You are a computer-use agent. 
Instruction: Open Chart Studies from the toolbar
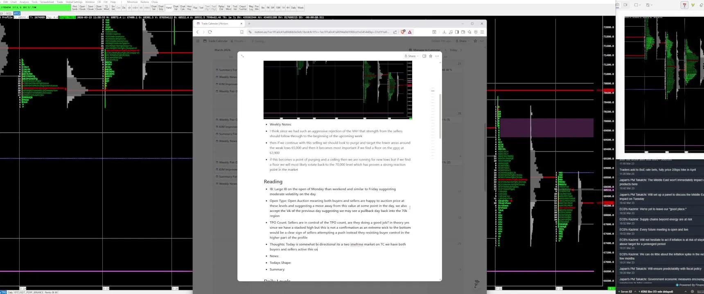tap(161, 7)
